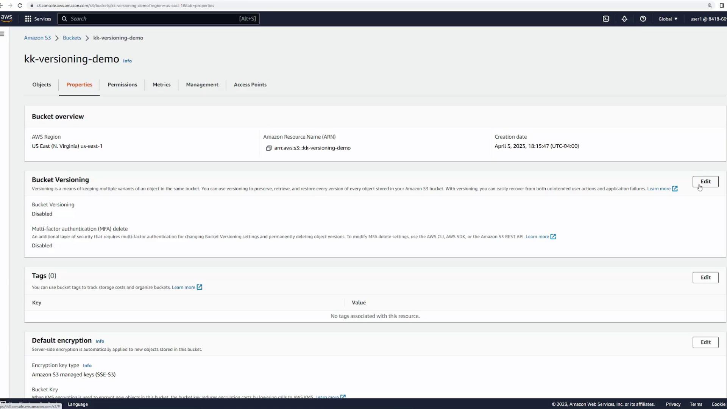Expand the Global region dropdown
This screenshot has width=727, height=409.
[668, 19]
